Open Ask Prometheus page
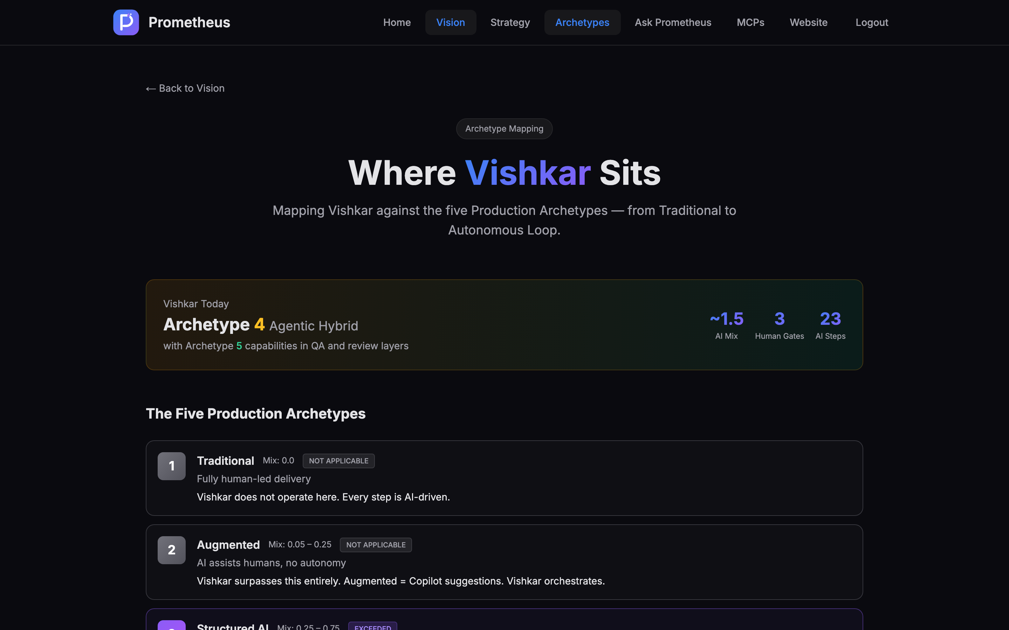 [673, 22]
